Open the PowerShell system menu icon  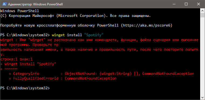[4, 4]
